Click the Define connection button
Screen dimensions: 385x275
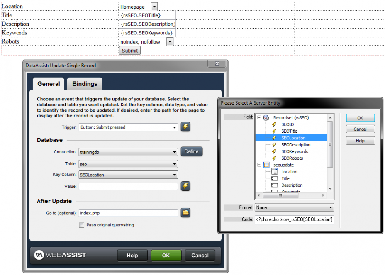coord(192,151)
